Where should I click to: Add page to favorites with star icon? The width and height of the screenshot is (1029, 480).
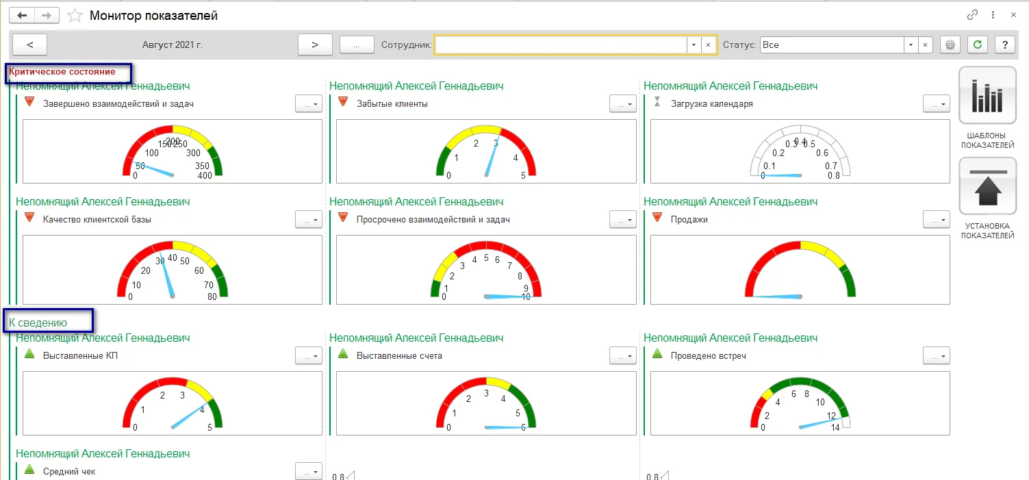pos(75,15)
